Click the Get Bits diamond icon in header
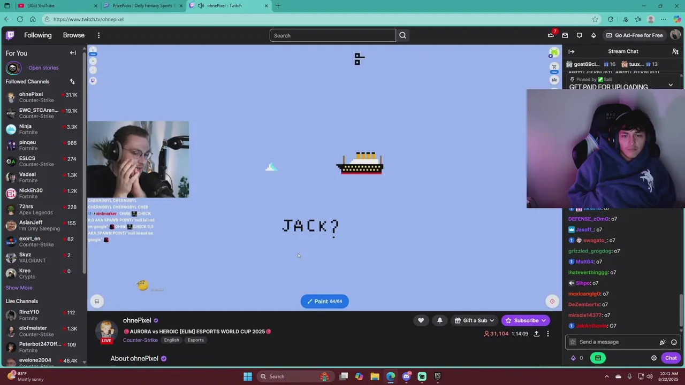685x385 pixels. point(593,35)
